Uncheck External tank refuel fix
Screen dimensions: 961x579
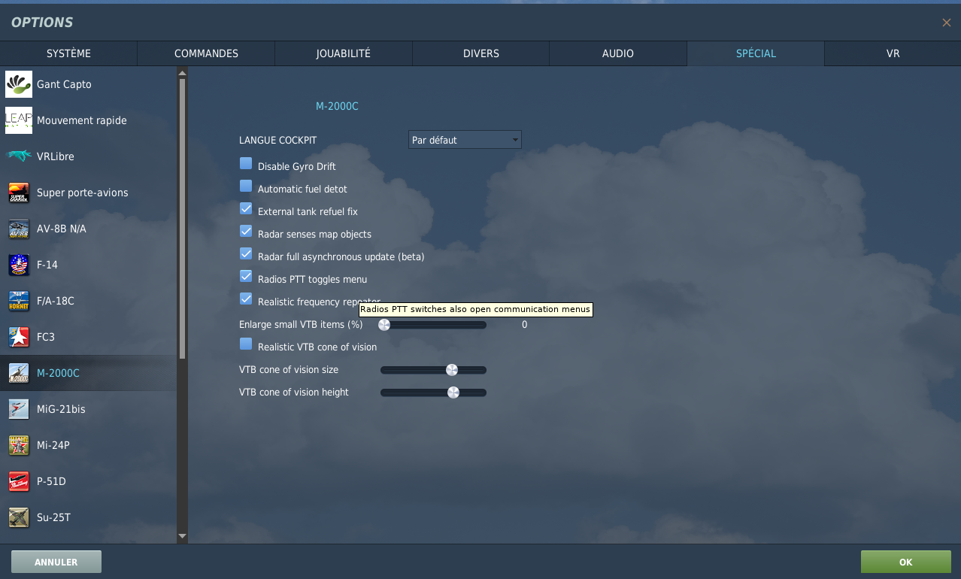pyautogui.click(x=246, y=209)
